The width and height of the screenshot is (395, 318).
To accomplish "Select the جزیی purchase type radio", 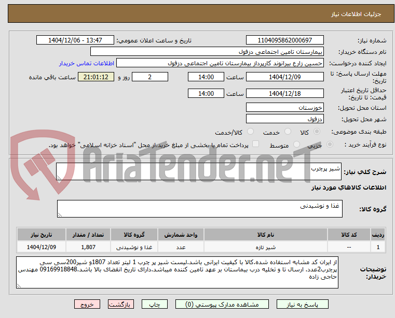I will tap(330, 144).
